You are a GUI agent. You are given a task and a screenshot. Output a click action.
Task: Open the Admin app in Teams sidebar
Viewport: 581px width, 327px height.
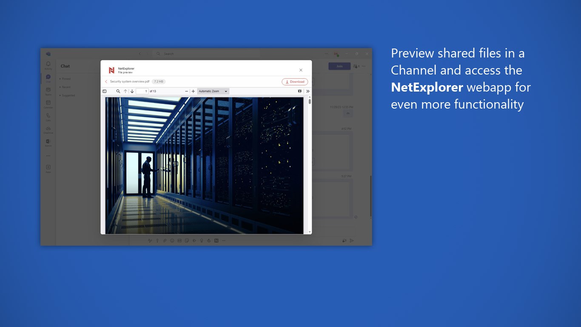tap(48, 143)
